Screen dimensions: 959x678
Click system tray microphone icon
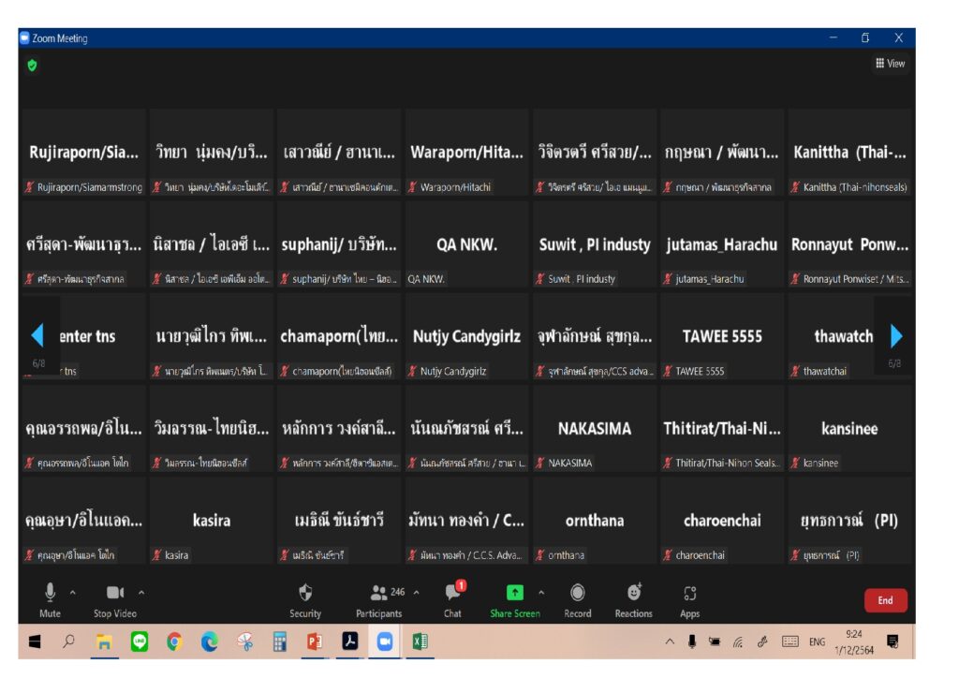[692, 641]
